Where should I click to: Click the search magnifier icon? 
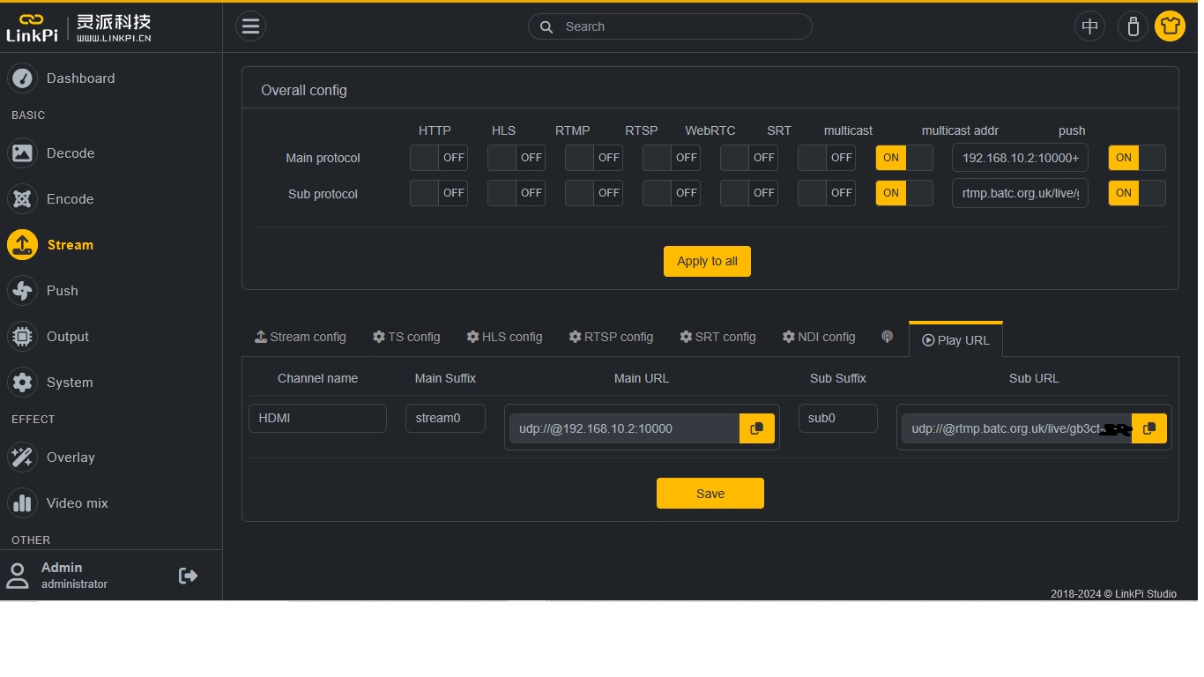546,26
